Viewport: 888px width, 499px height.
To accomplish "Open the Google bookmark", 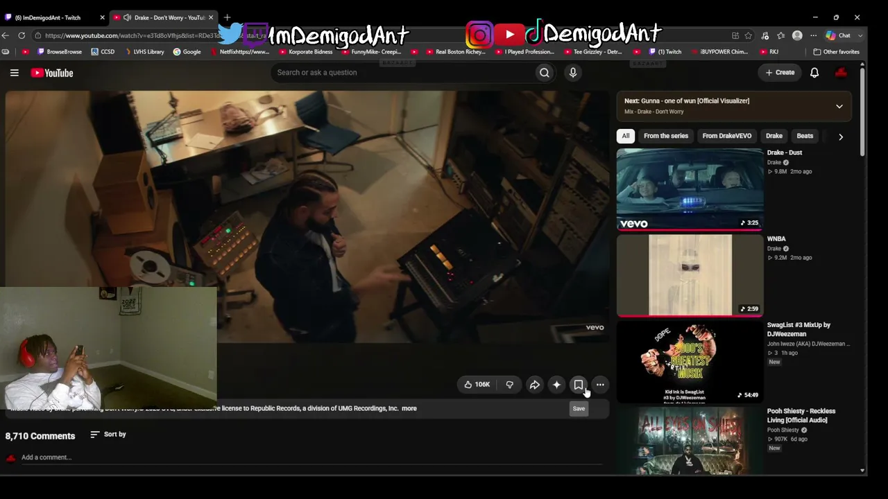I will 187,52.
